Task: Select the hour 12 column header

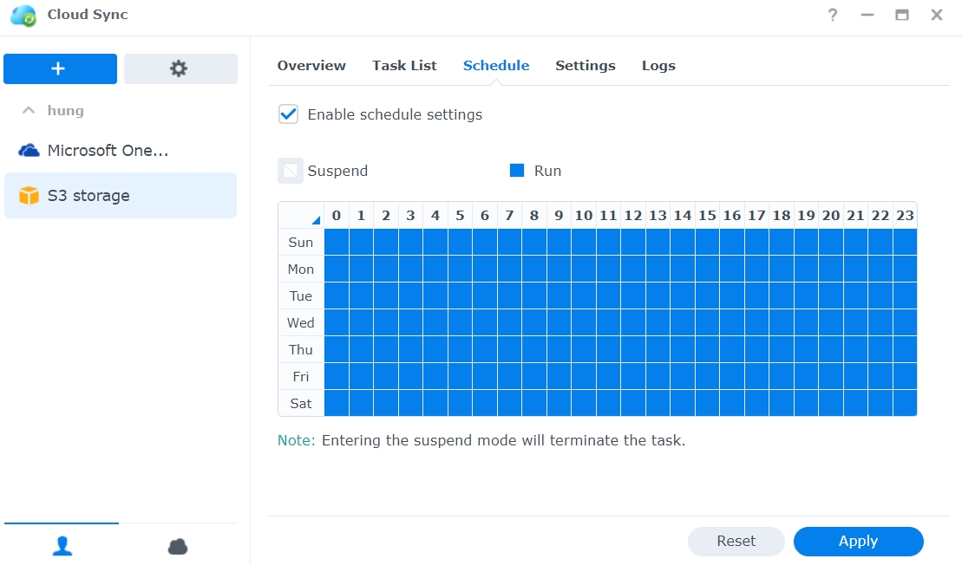Action: (633, 216)
